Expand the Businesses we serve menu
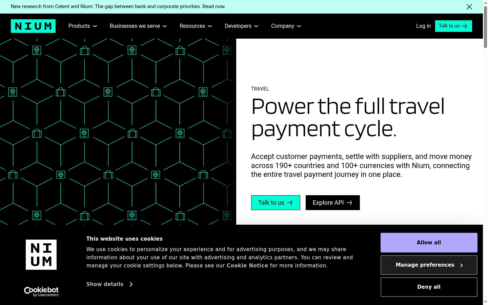 point(138,26)
